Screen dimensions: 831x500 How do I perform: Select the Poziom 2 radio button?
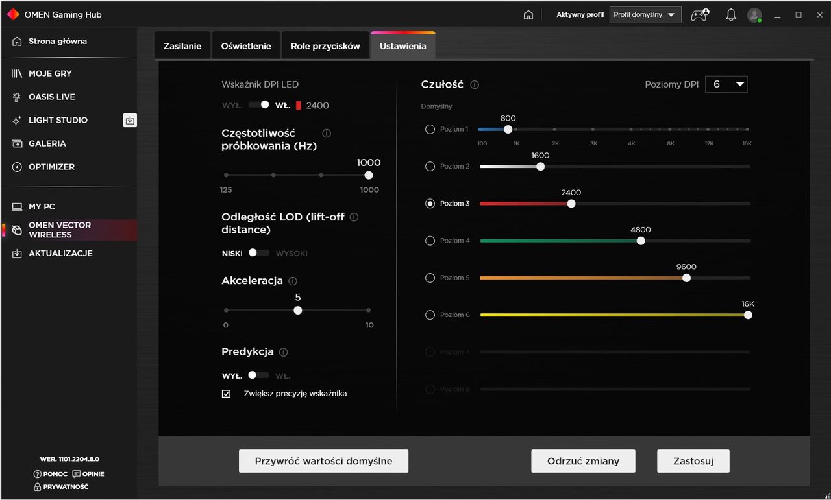[x=430, y=167]
